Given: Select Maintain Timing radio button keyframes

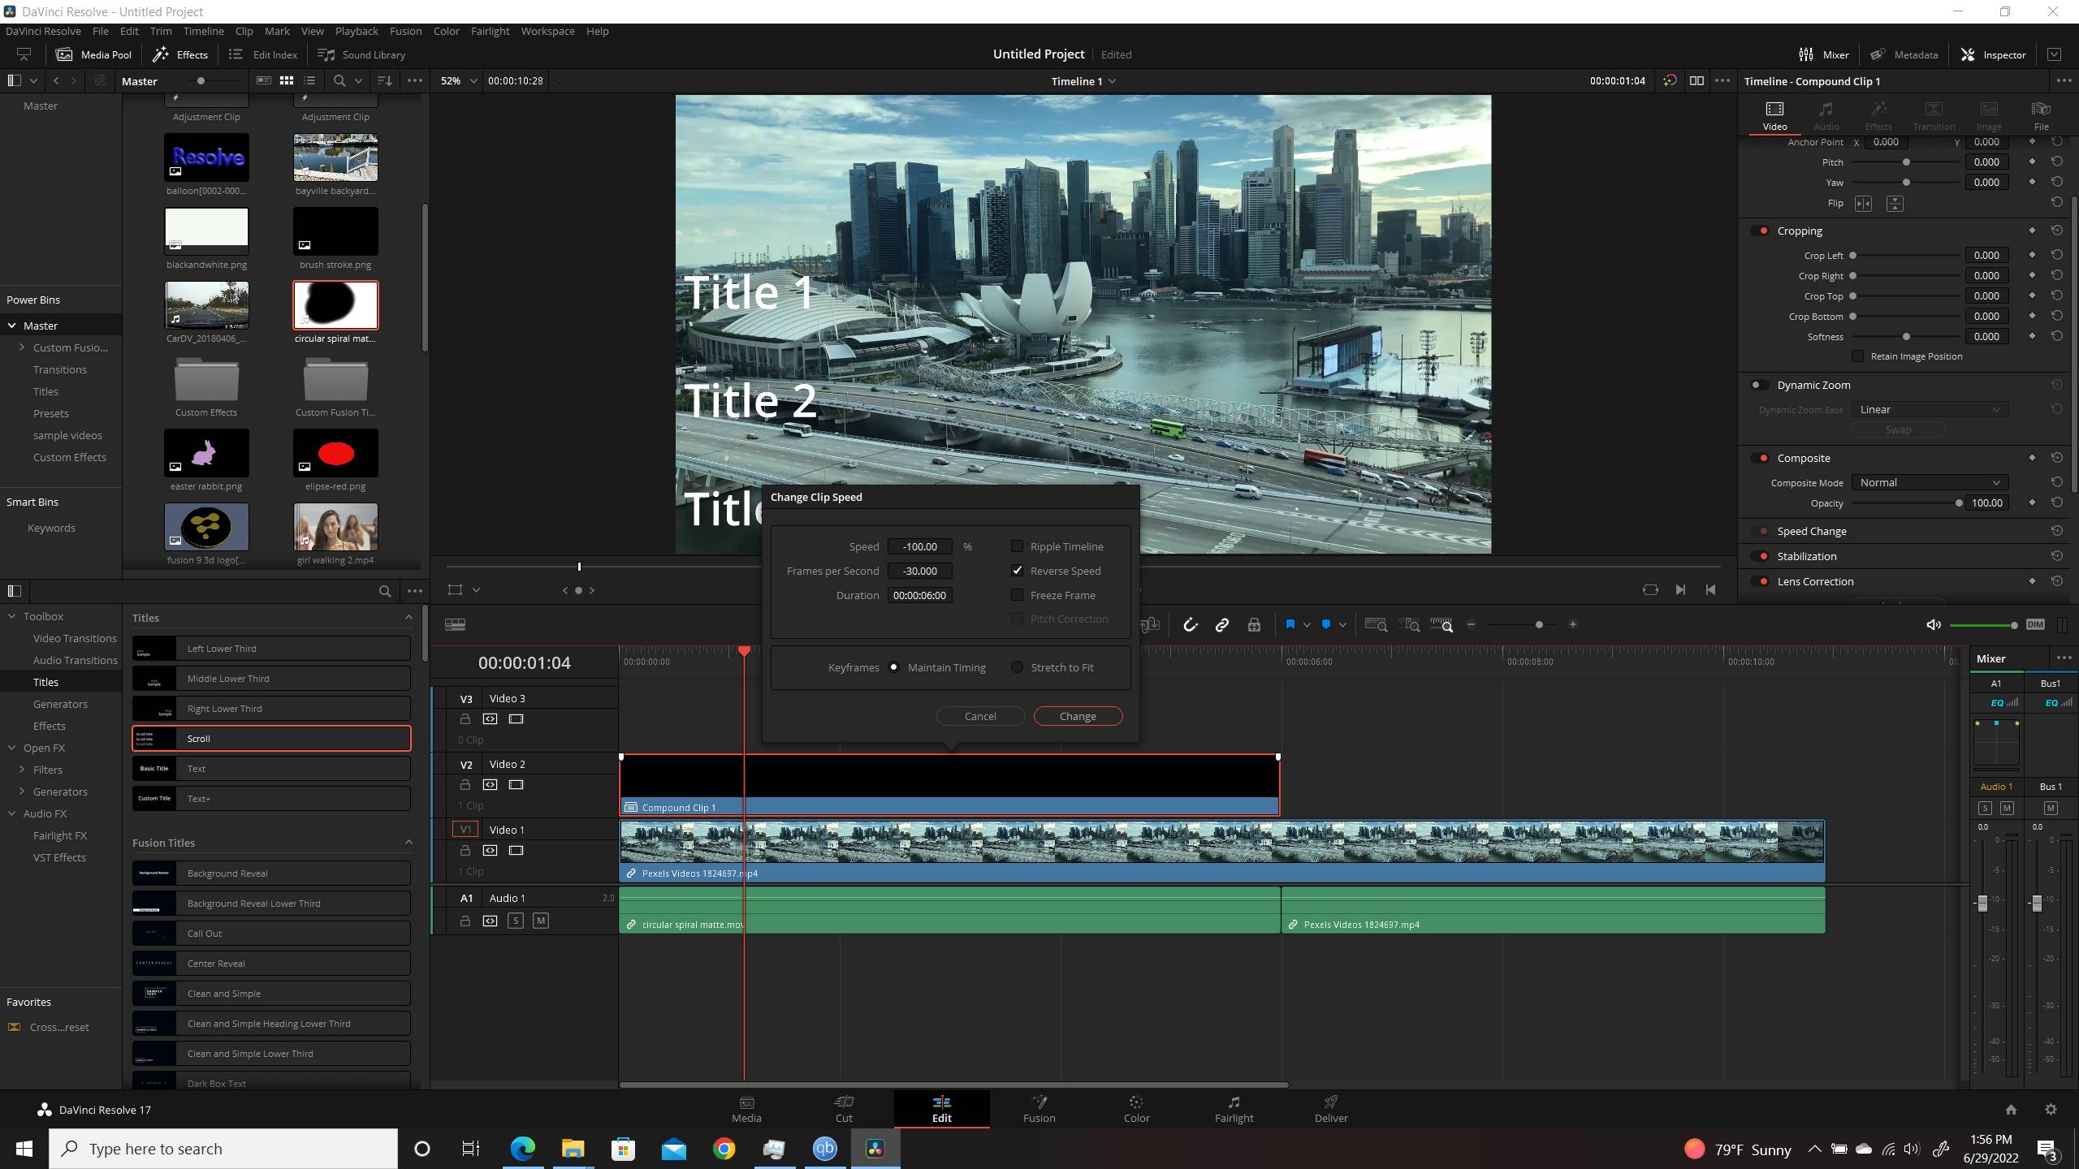Looking at the screenshot, I should click(893, 666).
